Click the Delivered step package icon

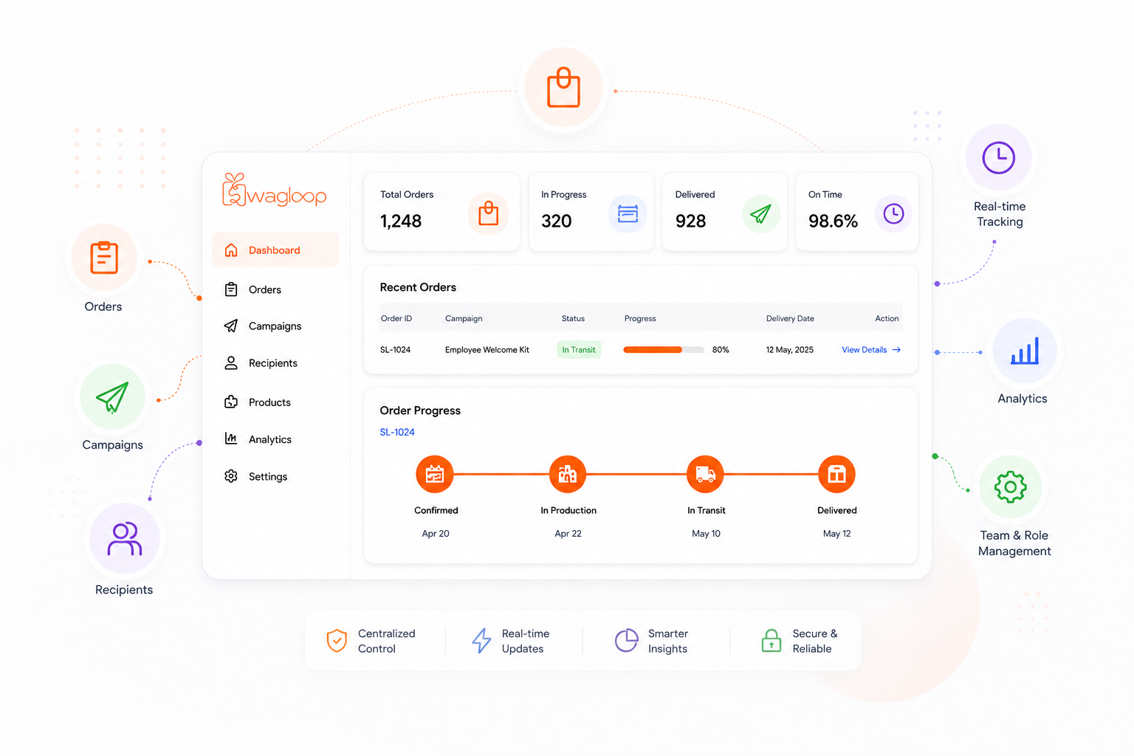click(837, 474)
